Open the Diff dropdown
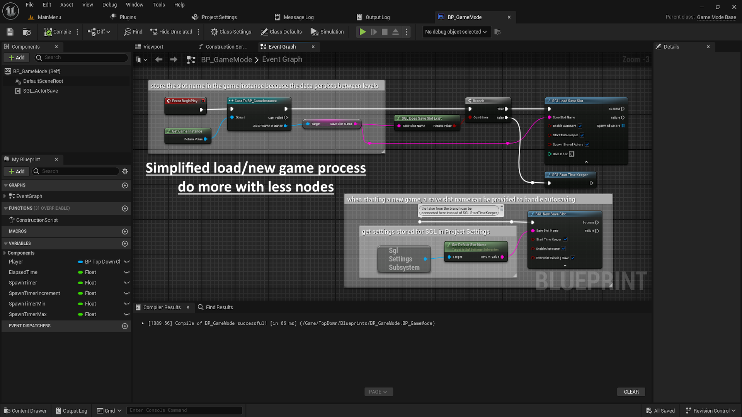Viewport: 742px width, 417px height. pos(99,32)
